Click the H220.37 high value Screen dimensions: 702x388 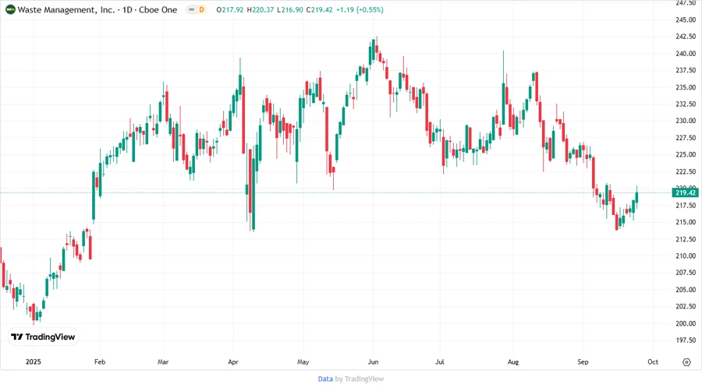click(x=260, y=9)
